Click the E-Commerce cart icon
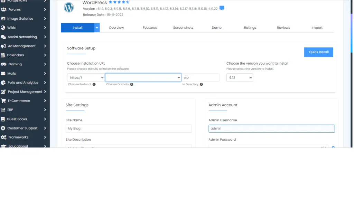Screen dimensions: 354x199 pos(3,101)
